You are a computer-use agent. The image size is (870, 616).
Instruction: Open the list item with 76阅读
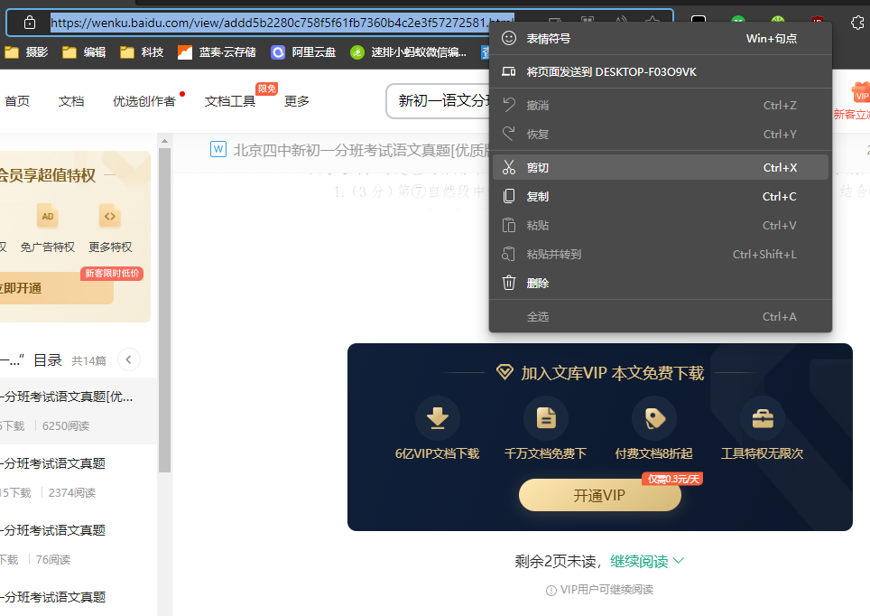[x=79, y=545]
